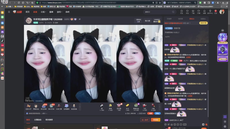Click the chat message input field

(x=185, y=128)
